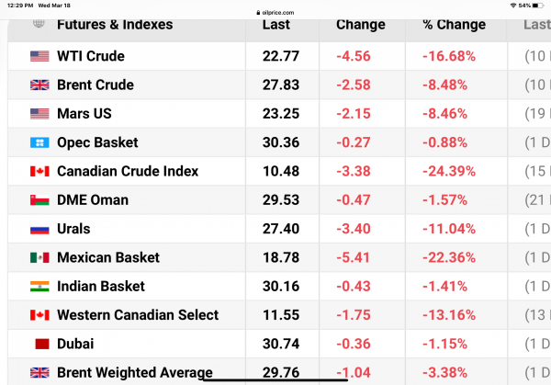
Task: Click the Wi-Fi status icon
Action: tap(512, 6)
